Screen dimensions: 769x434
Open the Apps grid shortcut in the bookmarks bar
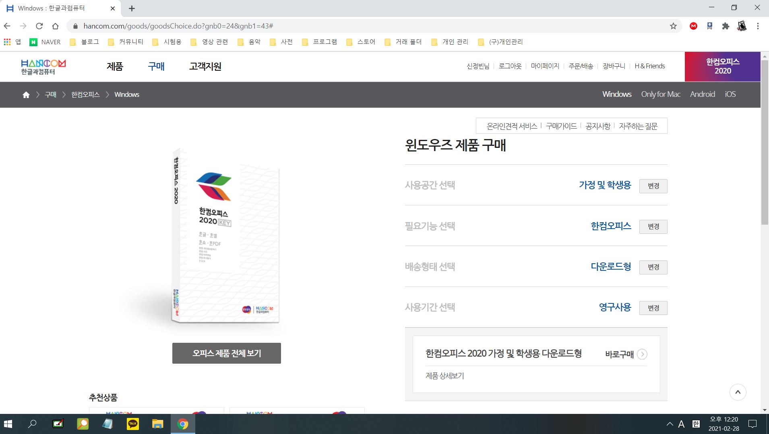tap(12, 42)
